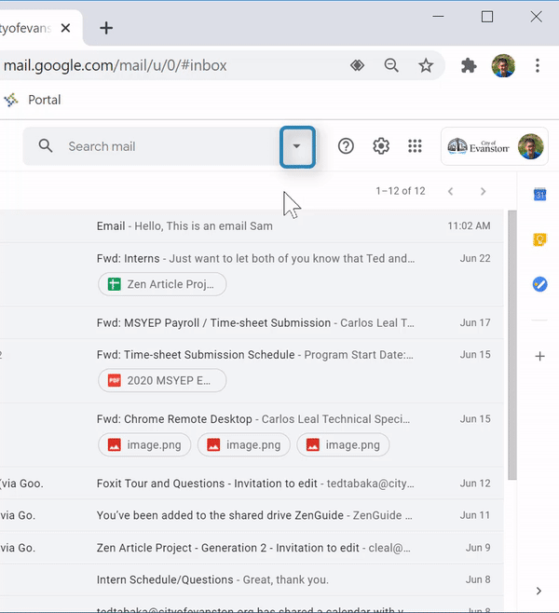The width and height of the screenshot is (559, 613).
Task: Open Zen Article Project Generation 2 email
Action: point(252,548)
